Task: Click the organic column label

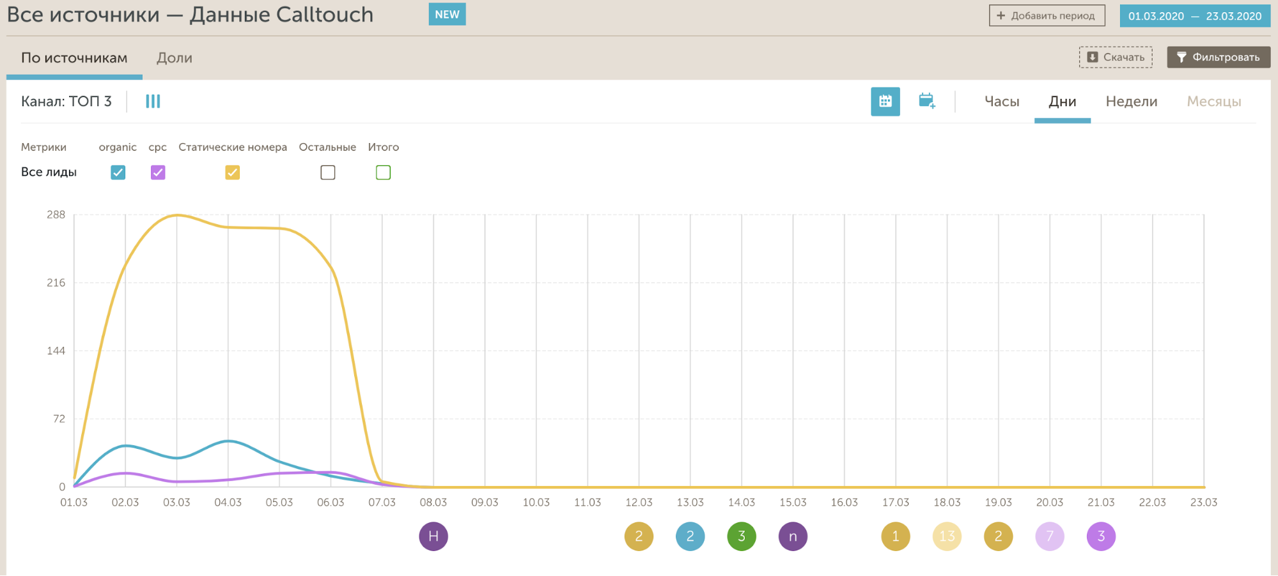Action: pyautogui.click(x=118, y=148)
